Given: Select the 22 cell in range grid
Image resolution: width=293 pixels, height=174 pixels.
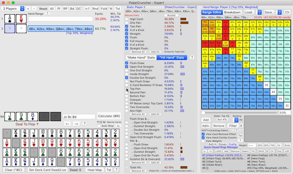Looking at the screenshot, I should [x=287, y=106].
